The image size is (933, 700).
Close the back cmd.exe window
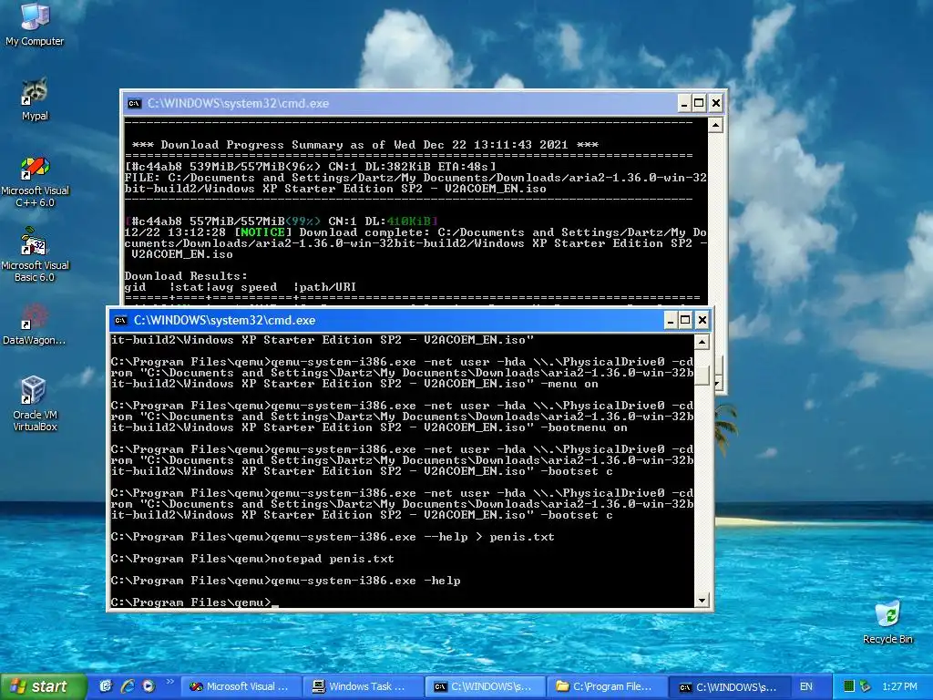(716, 104)
